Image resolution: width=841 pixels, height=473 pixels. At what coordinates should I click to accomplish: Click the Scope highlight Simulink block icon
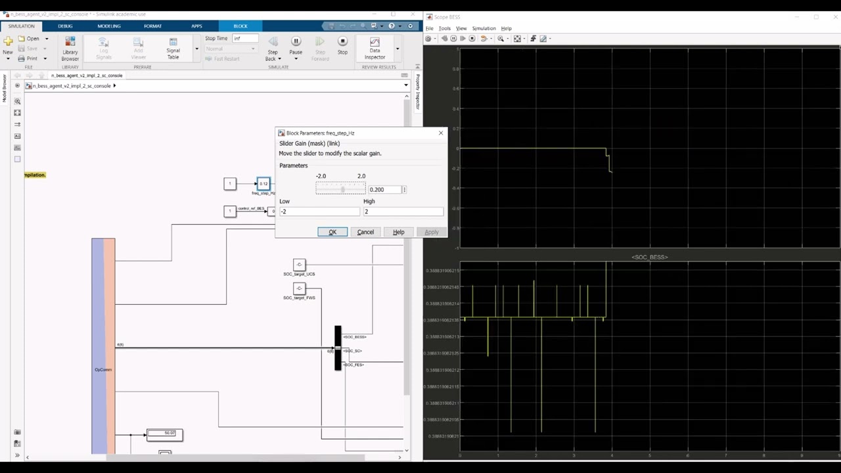484,39
